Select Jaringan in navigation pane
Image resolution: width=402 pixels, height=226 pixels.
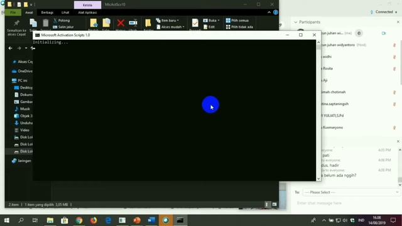pyautogui.click(x=21, y=161)
